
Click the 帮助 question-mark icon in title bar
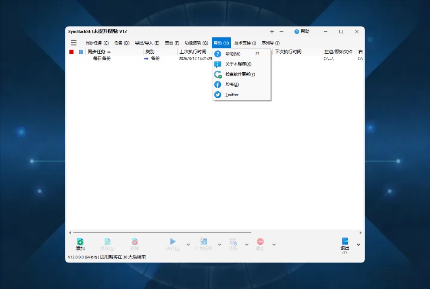point(297,31)
